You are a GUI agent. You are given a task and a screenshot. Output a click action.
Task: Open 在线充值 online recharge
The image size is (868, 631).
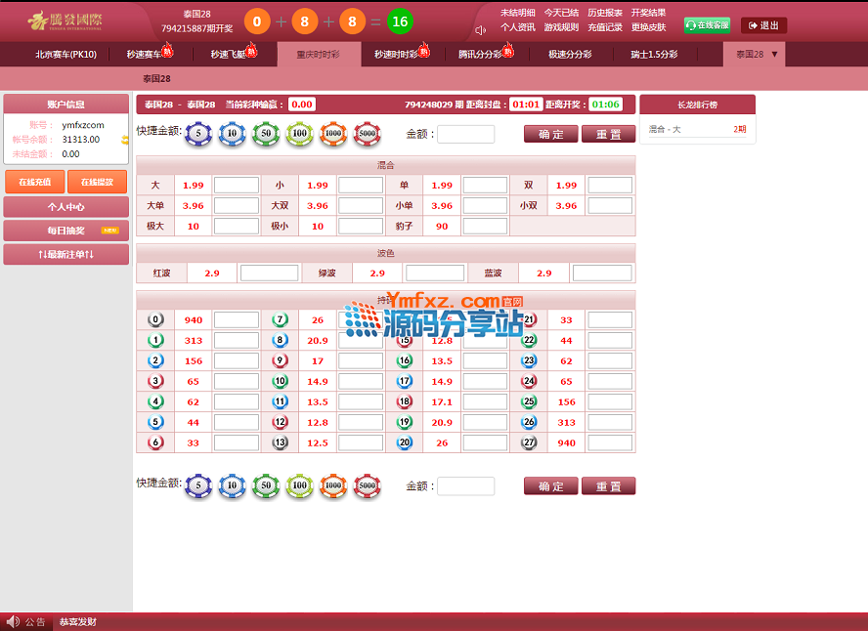(x=34, y=182)
